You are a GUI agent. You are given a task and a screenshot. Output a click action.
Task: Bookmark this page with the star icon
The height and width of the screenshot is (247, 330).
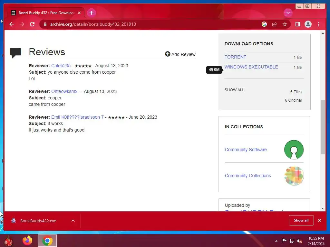285,24
